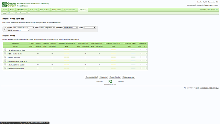Image resolution: width=220 pixels, height=124 pixels.
Task: Click 'Informe Notas por Clase' heading
Action: [x=13, y=19]
